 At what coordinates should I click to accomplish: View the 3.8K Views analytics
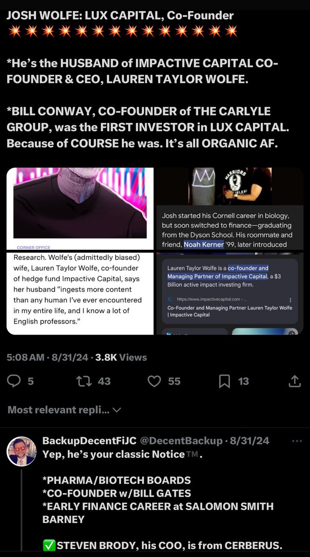point(121,357)
